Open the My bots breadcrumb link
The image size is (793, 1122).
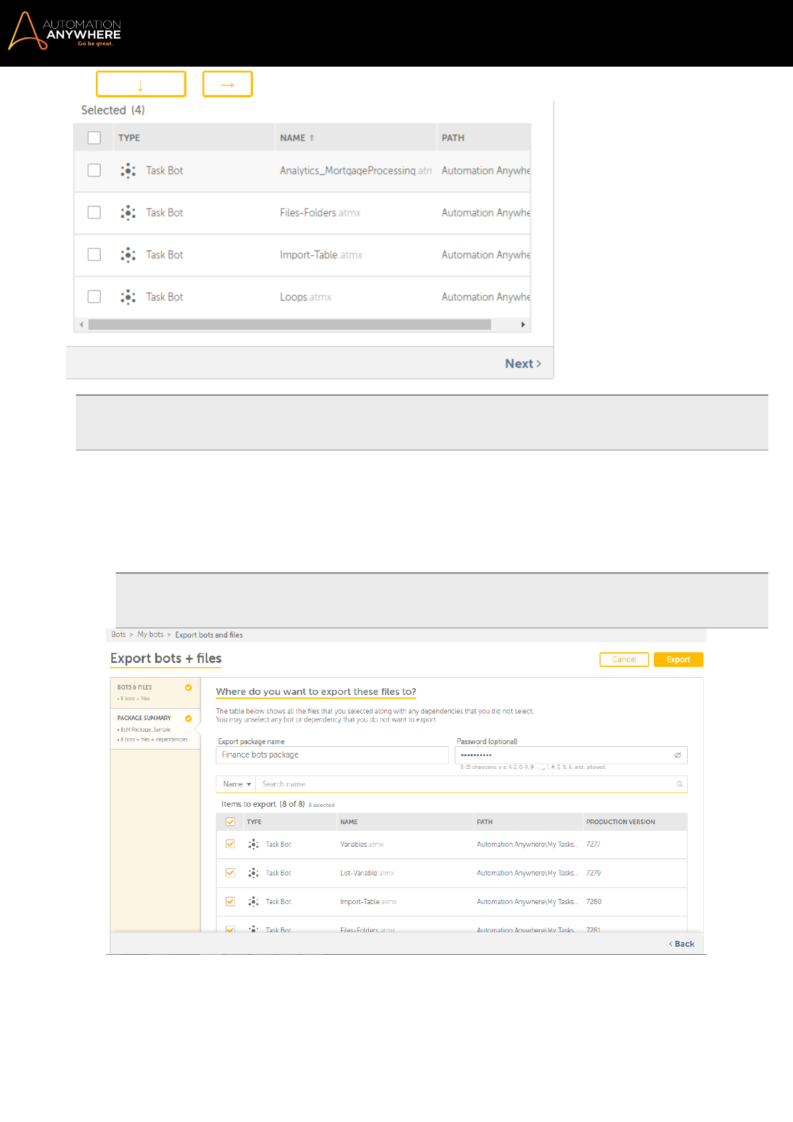tap(150, 635)
